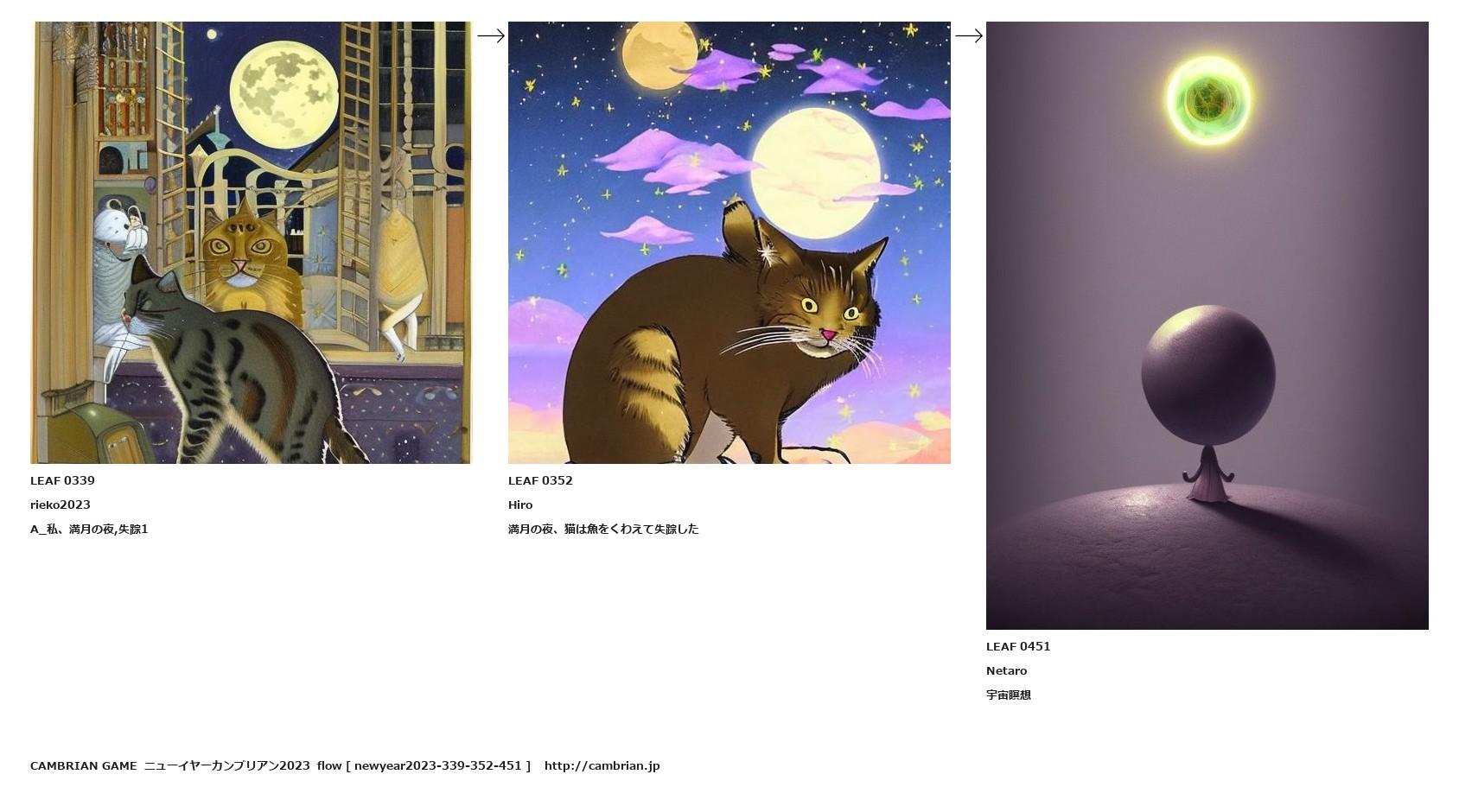The height and width of the screenshot is (787, 1459).
Task: Select author name rieko2023
Action: pos(61,505)
